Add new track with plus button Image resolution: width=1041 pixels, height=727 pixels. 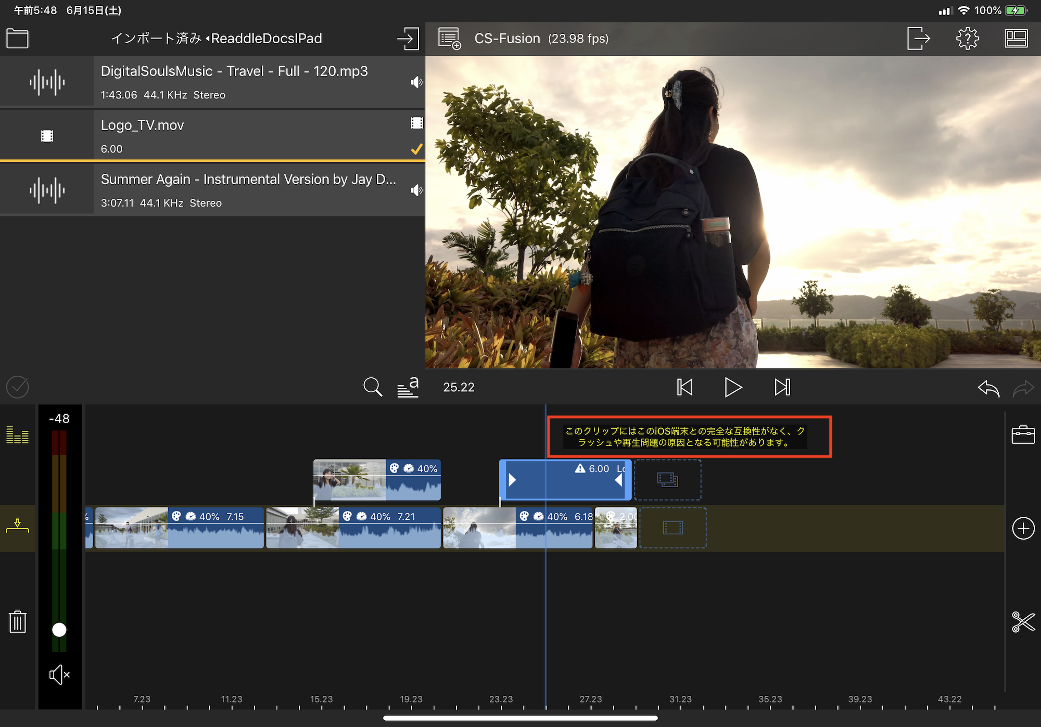pyautogui.click(x=1023, y=528)
